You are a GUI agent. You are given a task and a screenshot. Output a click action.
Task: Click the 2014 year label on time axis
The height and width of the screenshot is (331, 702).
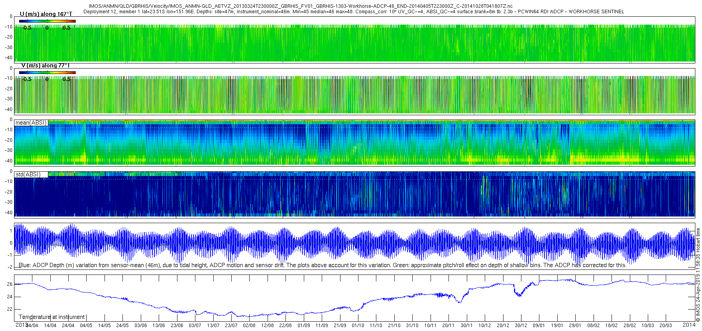pyautogui.click(x=689, y=325)
